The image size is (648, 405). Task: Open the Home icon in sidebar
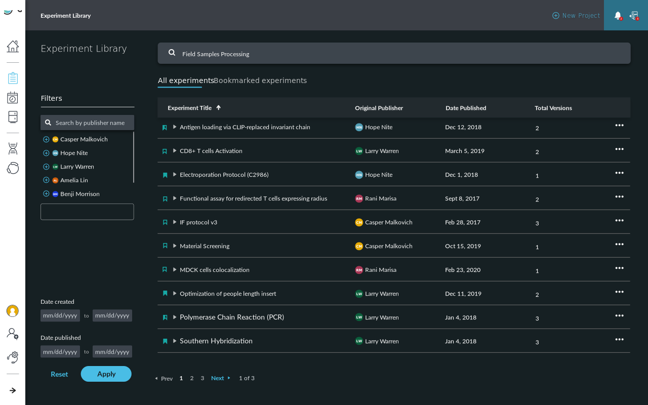(x=13, y=46)
